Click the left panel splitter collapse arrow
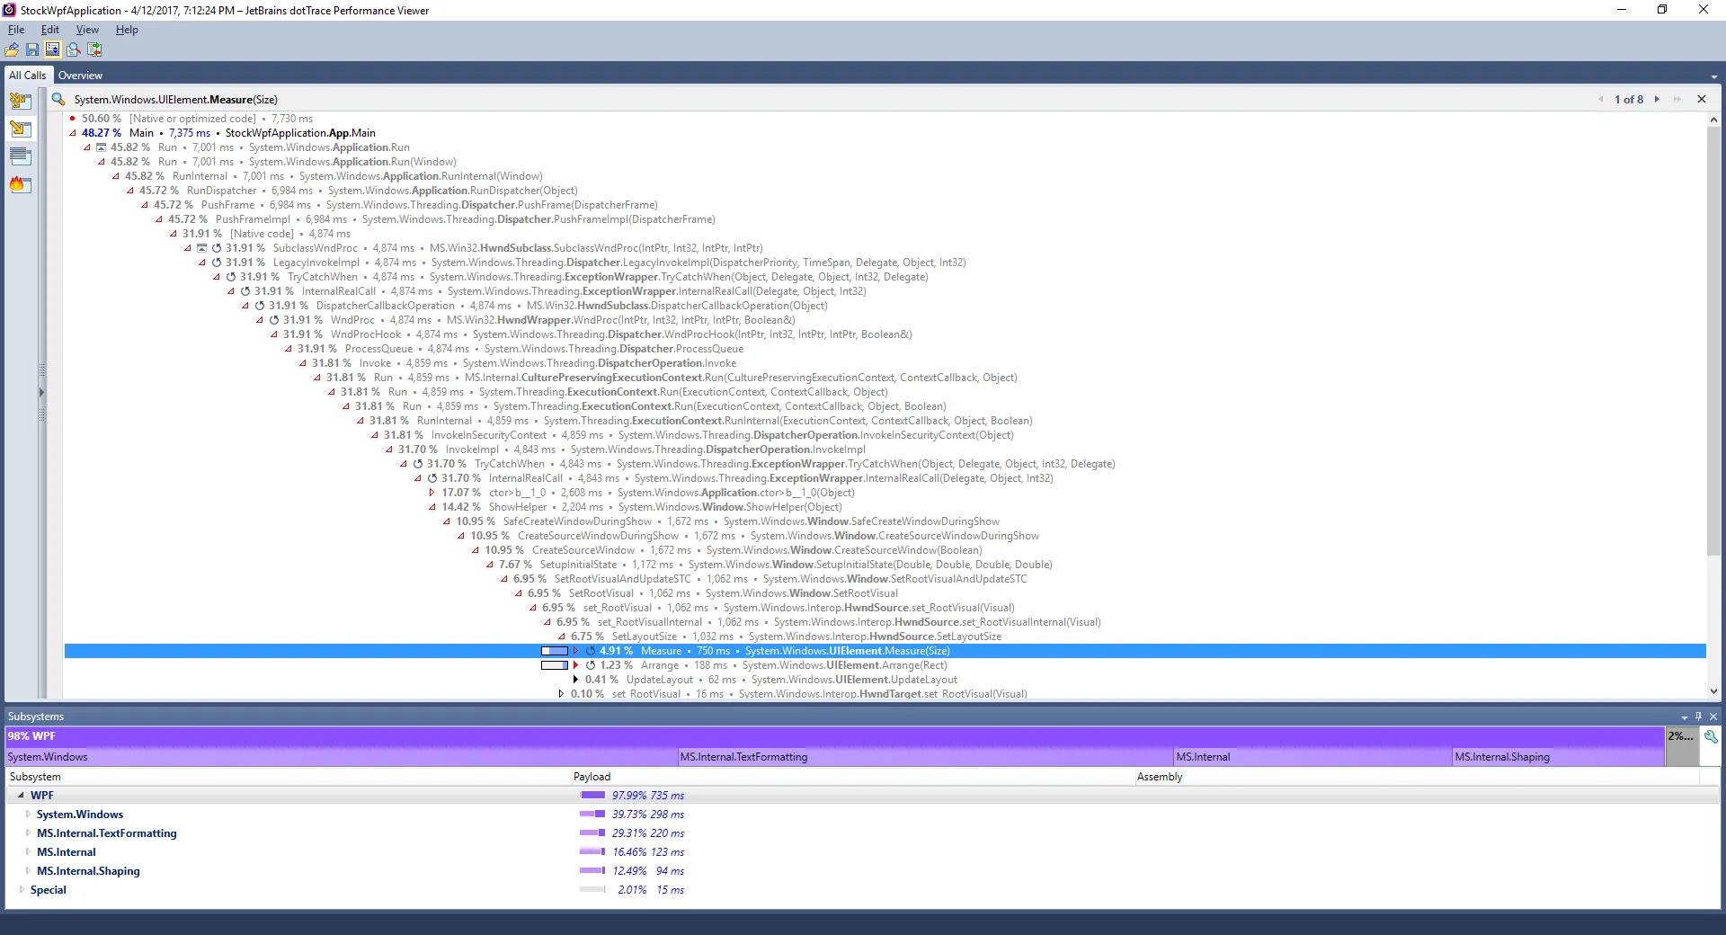1726x935 pixels. [x=41, y=392]
